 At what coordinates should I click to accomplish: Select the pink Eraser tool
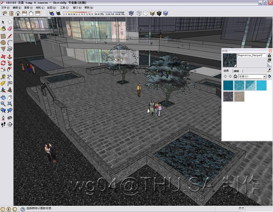[x=10, y=29]
